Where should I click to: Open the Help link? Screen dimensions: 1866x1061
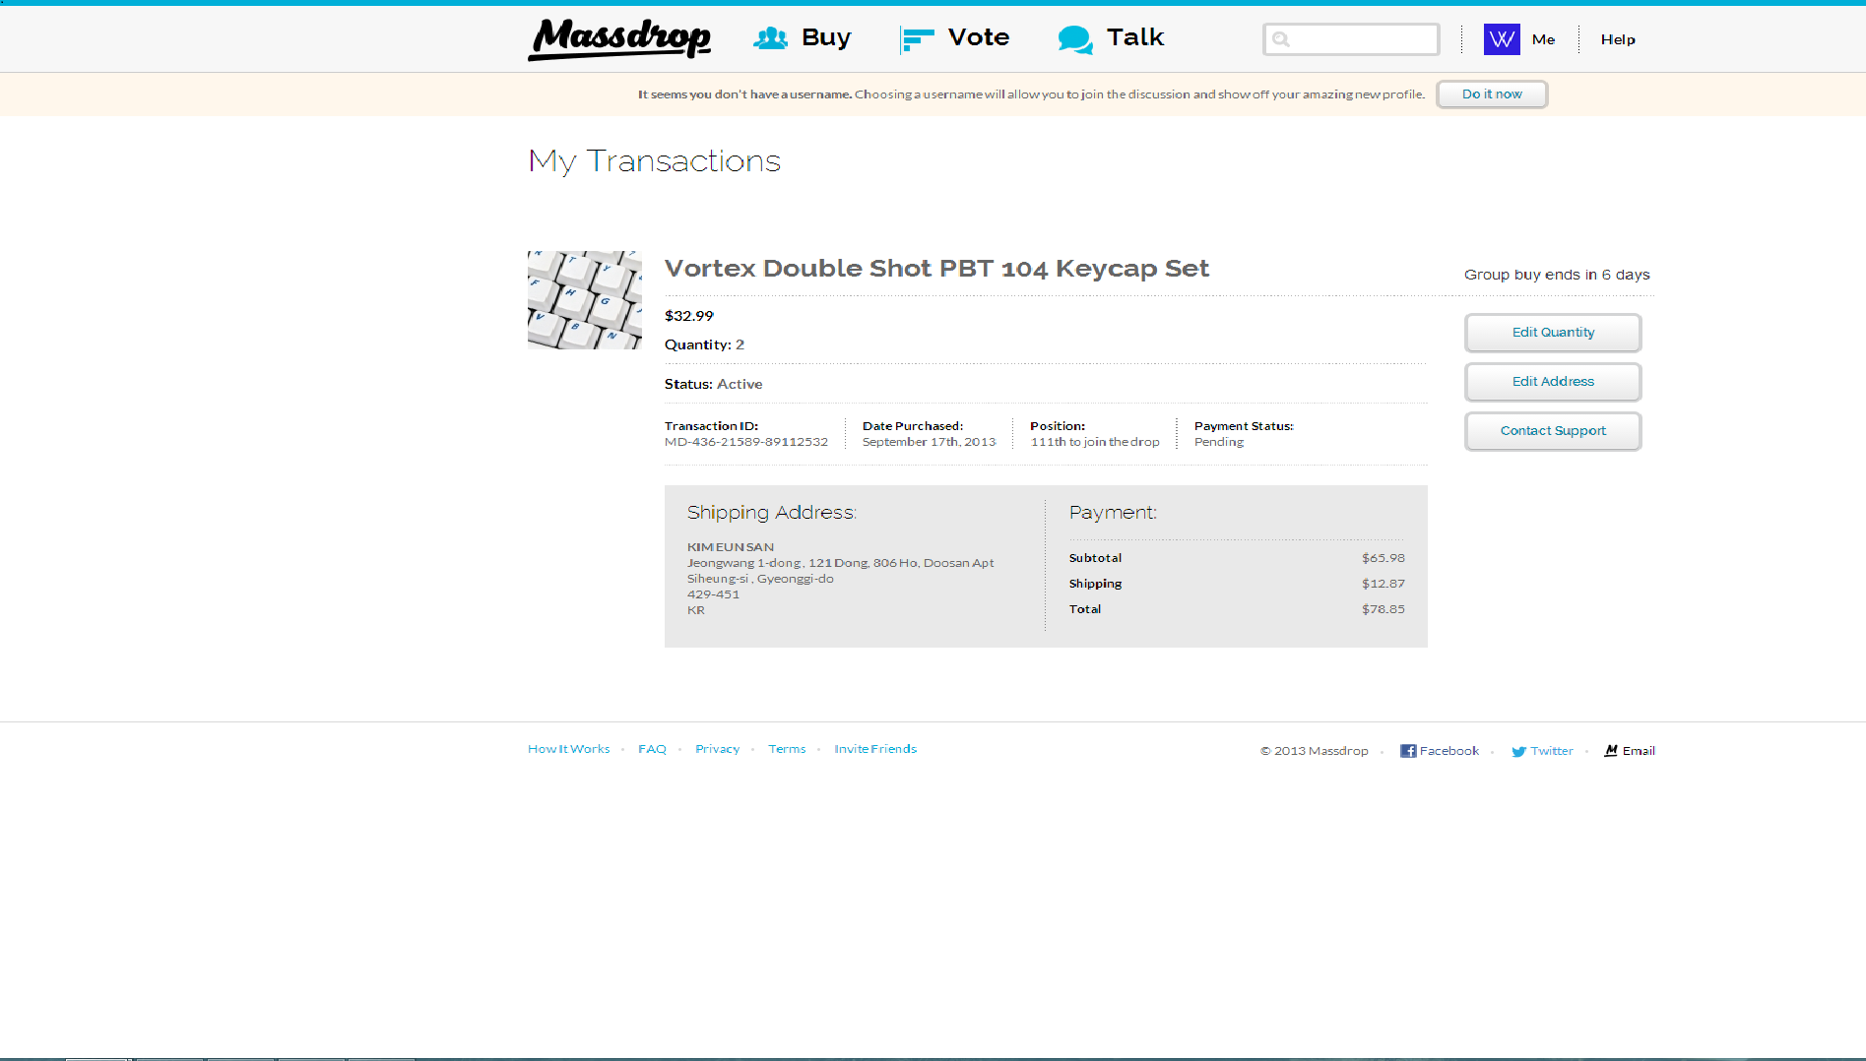1618,39
